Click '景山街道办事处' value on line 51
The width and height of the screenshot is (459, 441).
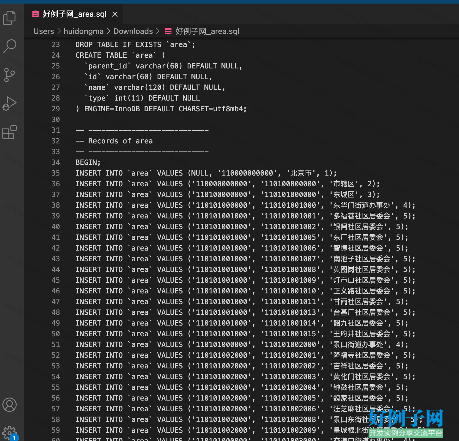(358, 345)
